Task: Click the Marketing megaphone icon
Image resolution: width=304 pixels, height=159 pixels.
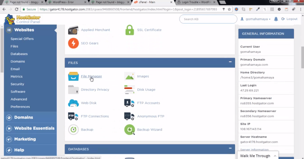Action: [x=9, y=139]
